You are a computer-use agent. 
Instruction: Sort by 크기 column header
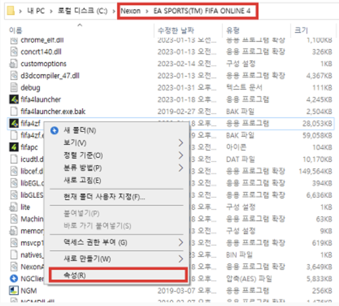(x=301, y=30)
